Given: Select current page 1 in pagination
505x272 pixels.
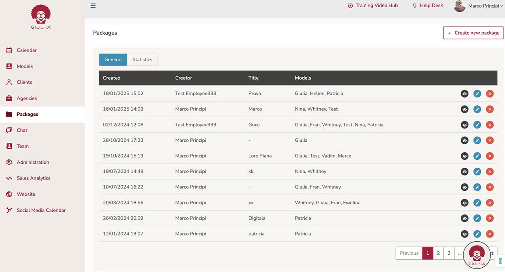Looking at the screenshot, I should click(427, 253).
